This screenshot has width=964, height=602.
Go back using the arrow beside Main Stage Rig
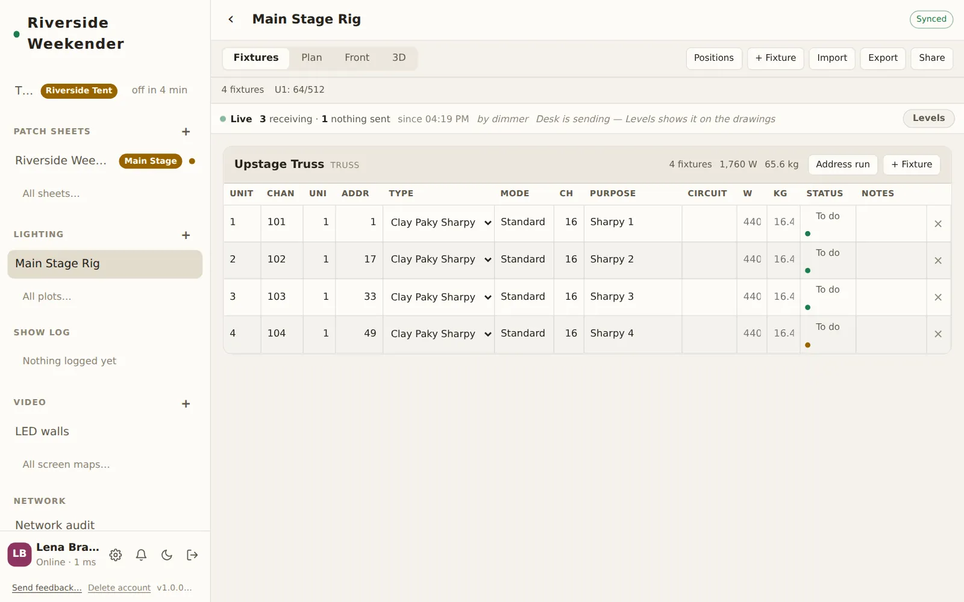pos(231,19)
